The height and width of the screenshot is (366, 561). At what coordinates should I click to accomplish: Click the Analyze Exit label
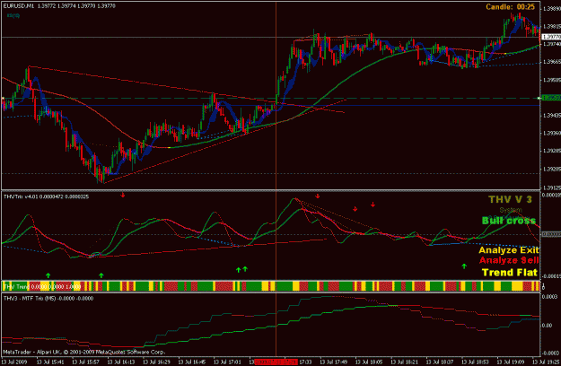tap(508, 250)
